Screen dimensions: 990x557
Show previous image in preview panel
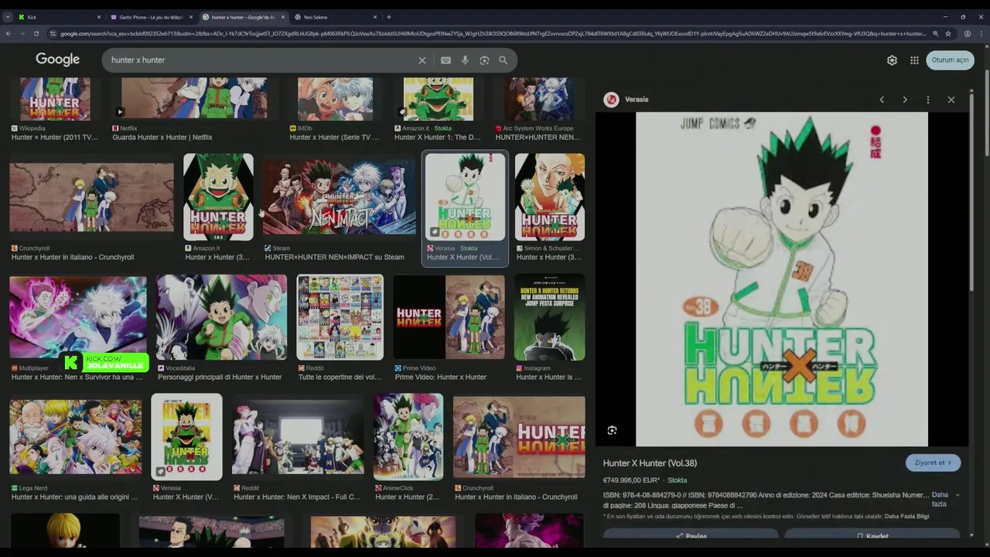(882, 99)
